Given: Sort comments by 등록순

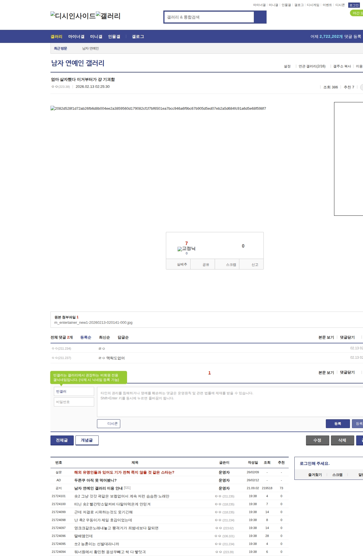Looking at the screenshot, I should (x=86, y=337).
